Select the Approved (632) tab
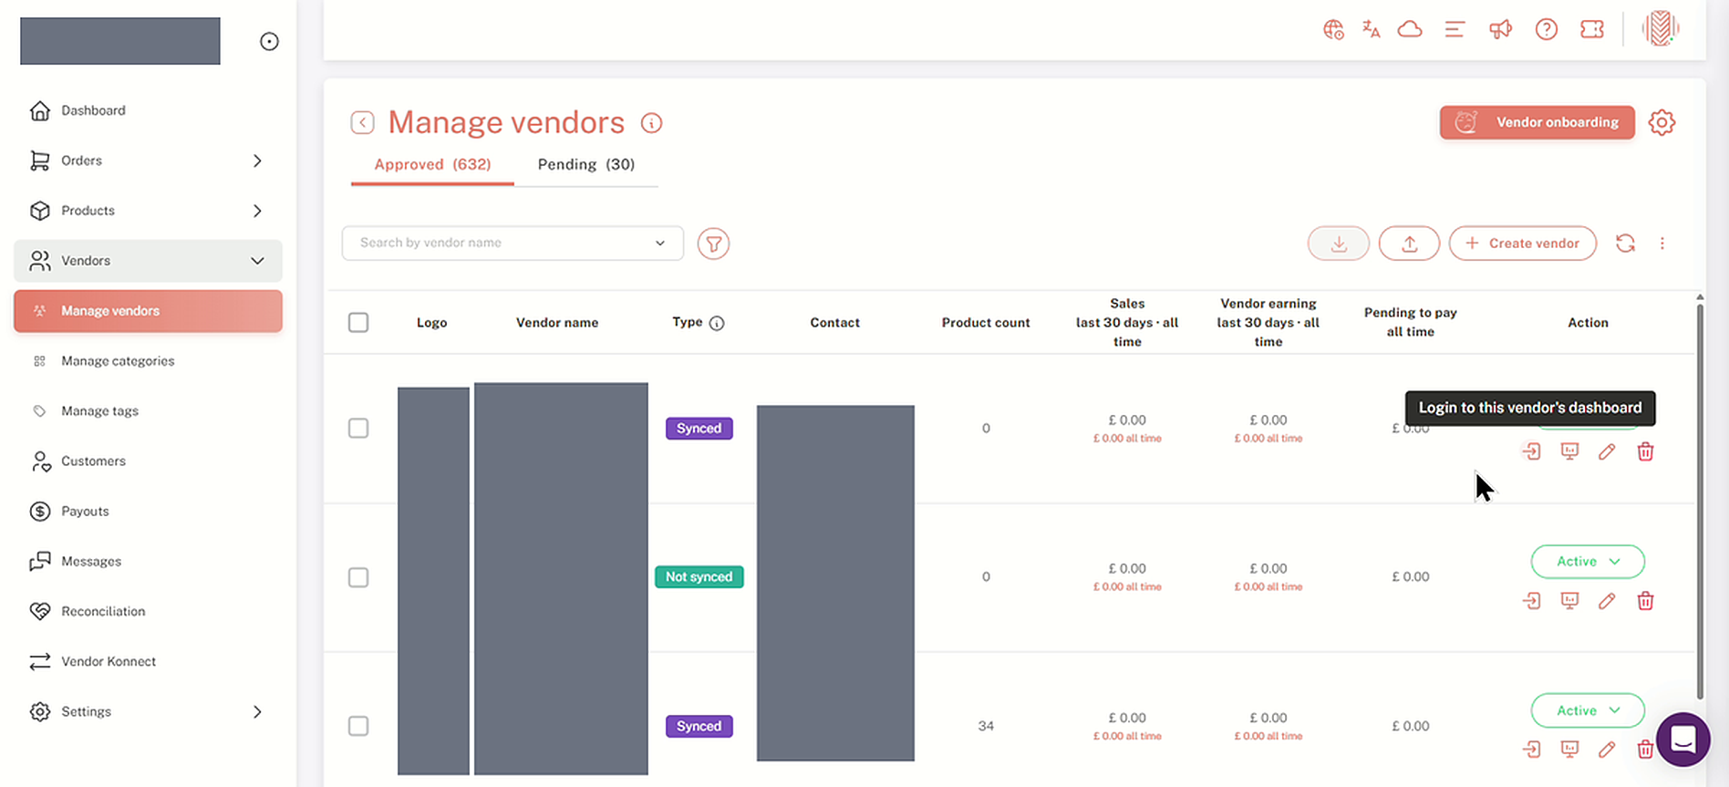 click(x=432, y=164)
